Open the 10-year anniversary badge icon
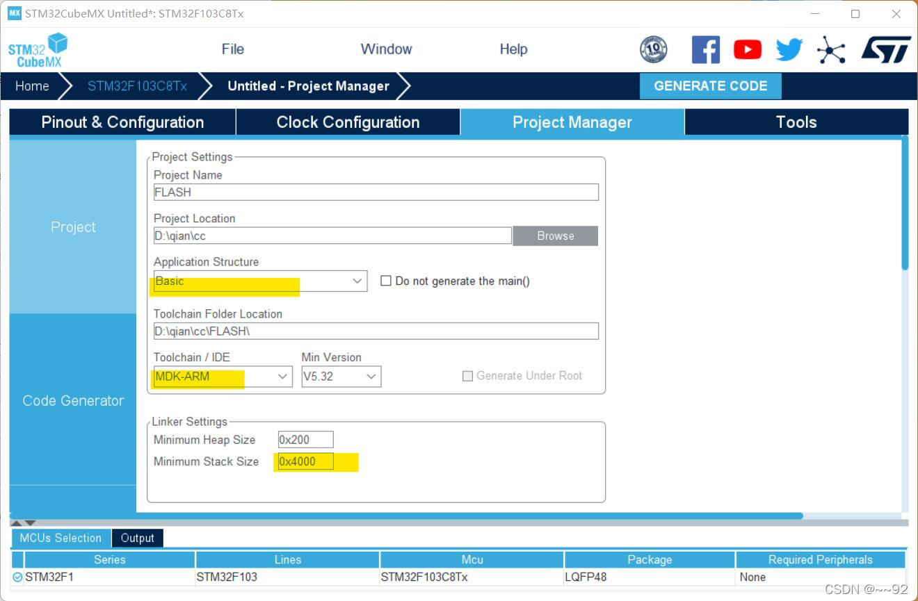This screenshot has height=601, width=918. point(653,49)
